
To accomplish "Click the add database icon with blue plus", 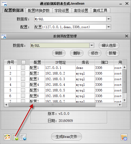I will [x=23, y=137].
